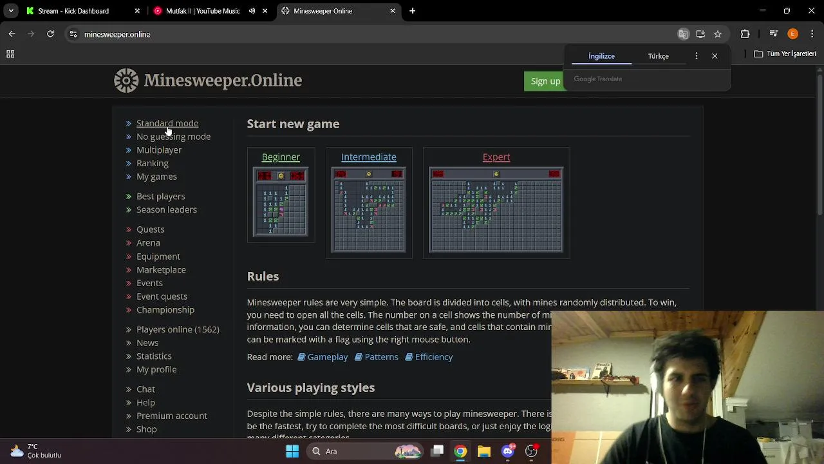Click the browser back button
The height and width of the screenshot is (464, 824).
point(12,34)
